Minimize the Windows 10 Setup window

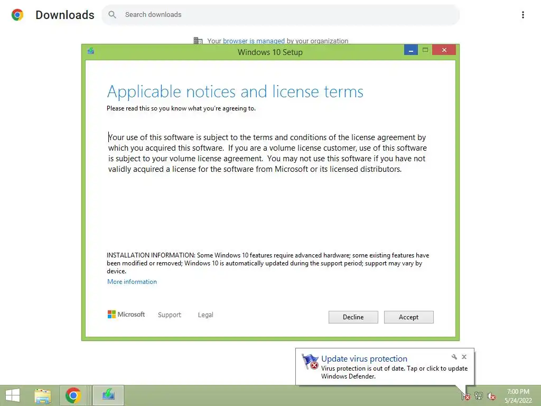coord(411,50)
